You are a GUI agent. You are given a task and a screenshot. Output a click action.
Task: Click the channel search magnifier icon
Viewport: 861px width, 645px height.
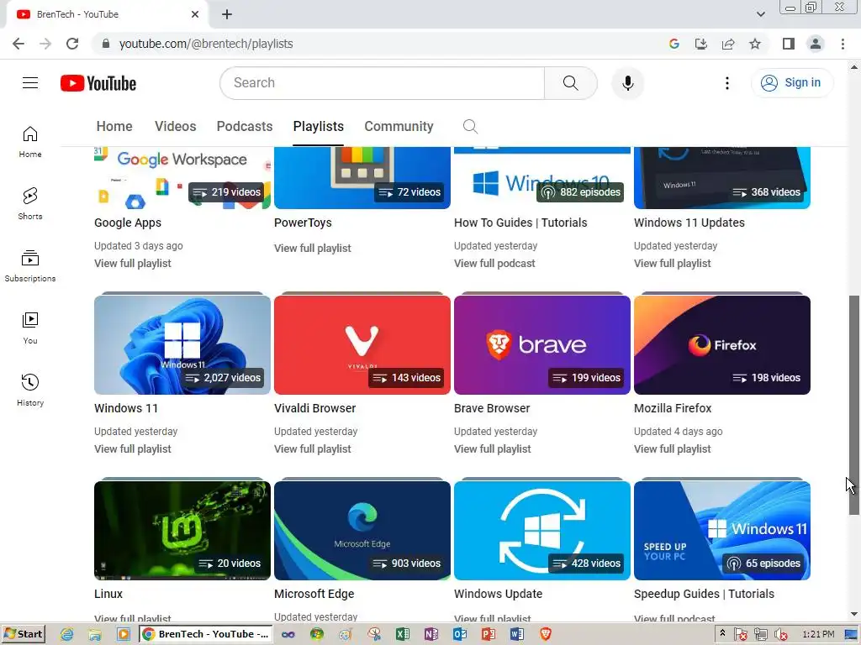(x=470, y=127)
